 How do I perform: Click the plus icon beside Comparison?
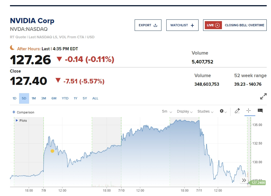click(x=14, y=112)
